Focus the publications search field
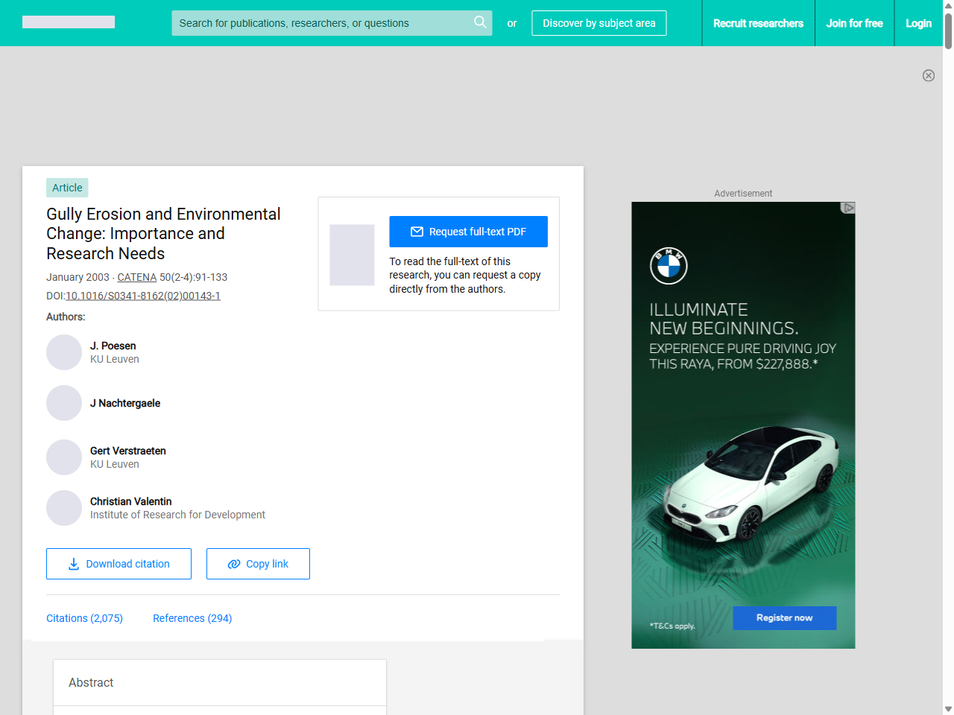 click(320, 23)
